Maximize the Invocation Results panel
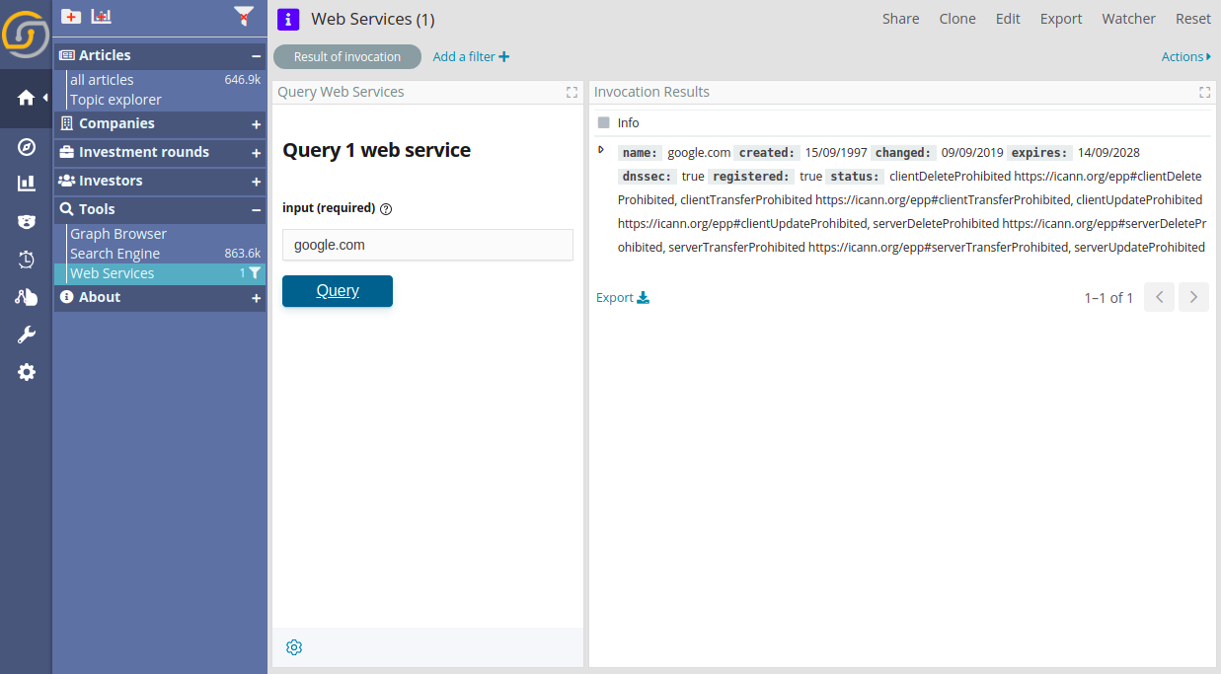Screen dimensions: 1221x674 coord(1204,92)
